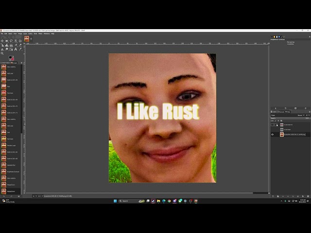The width and height of the screenshot is (311, 233).
Task: Open layer Mode 'Normal' dropdown
Action: [301, 115]
